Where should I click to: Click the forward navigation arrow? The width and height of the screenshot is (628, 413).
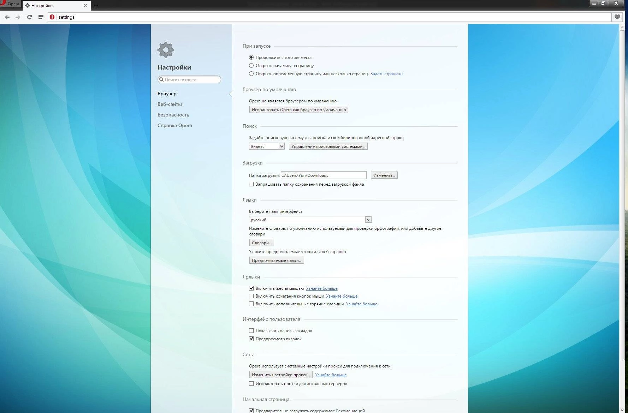(18, 17)
